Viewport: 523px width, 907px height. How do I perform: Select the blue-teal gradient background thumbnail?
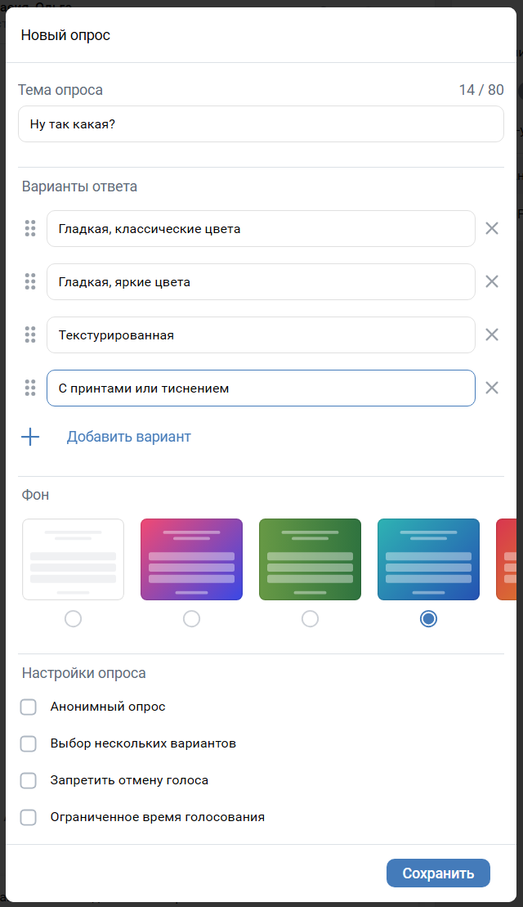click(x=428, y=559)
